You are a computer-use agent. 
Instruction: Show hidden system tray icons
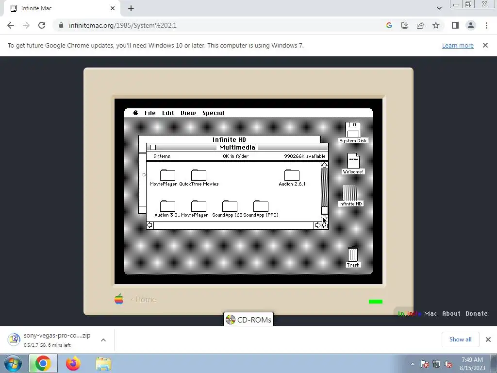pyautogui.click(x=413, y=364)
